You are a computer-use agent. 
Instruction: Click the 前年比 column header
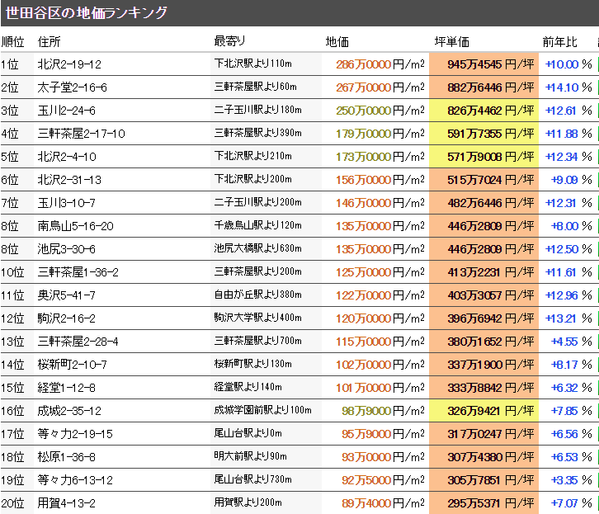[559, 42]
